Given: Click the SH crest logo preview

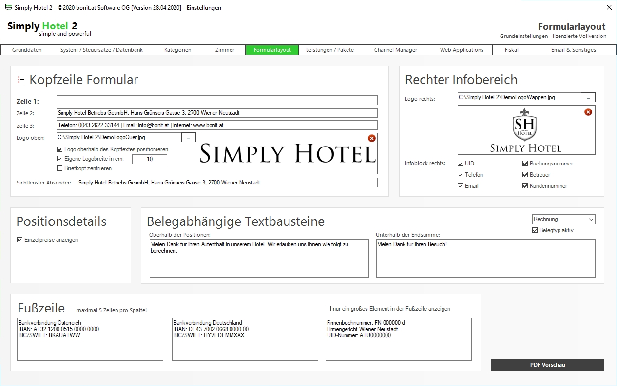Looking at the screenshot, I should 526,130.
